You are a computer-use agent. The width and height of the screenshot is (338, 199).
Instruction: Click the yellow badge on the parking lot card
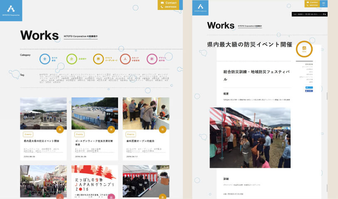click(111, 130)
